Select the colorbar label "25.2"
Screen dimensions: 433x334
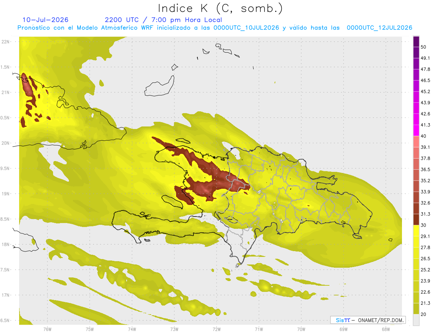[425, 270]
